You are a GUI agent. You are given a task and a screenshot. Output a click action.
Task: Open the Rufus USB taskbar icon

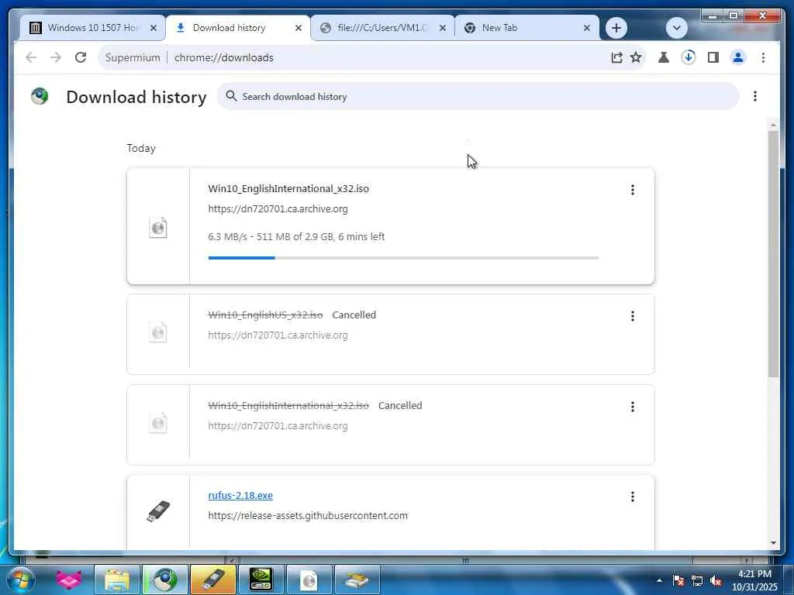[x=213, y=580]
